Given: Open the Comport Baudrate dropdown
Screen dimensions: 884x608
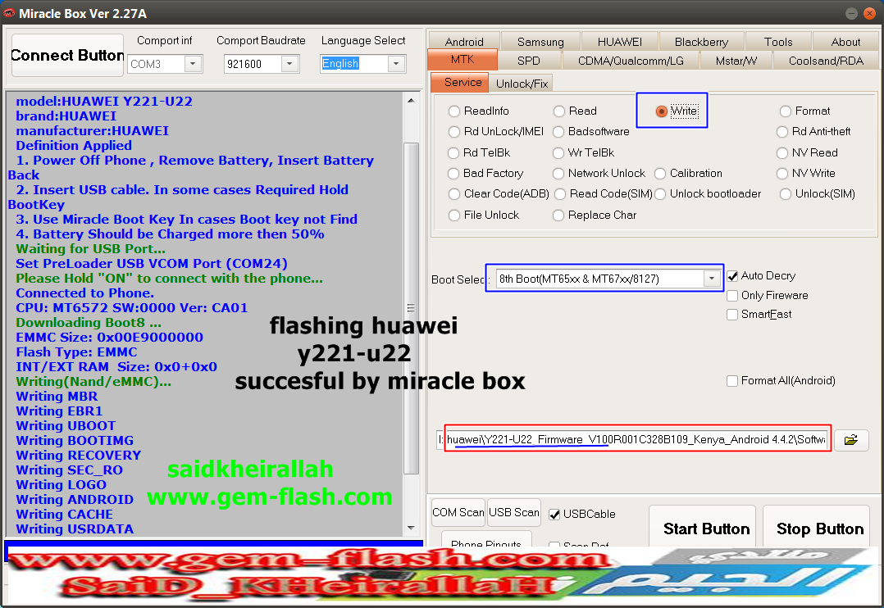Looking at the screenshot, I should coord(289,64).
